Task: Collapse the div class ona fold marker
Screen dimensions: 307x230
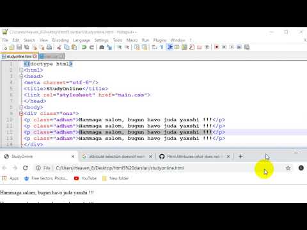Action: [21, 114]
